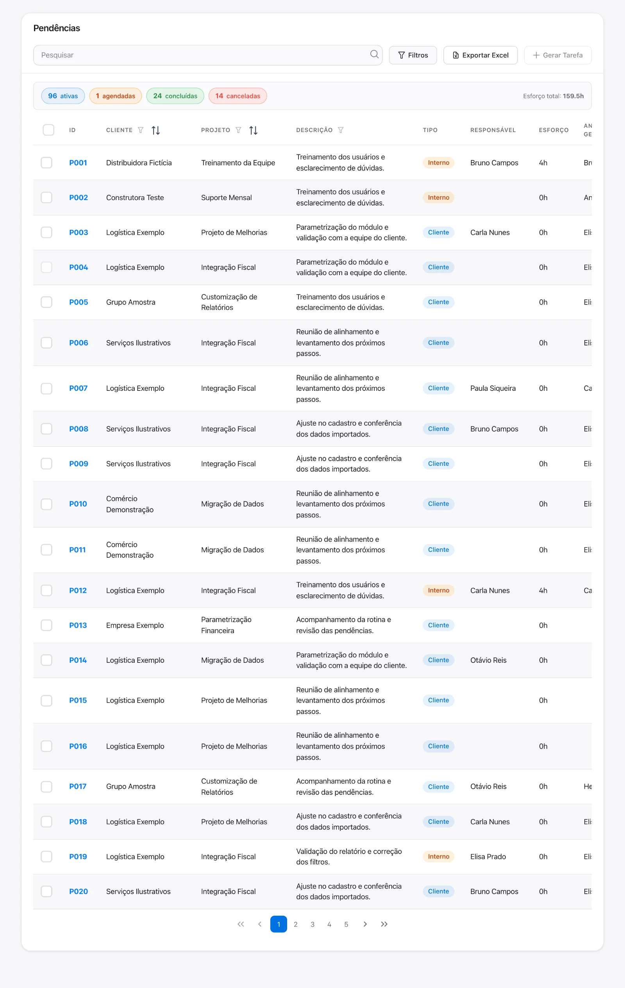Jump to last page double-chevron
This screenshot has width=625, height=988.
(384, 924)
